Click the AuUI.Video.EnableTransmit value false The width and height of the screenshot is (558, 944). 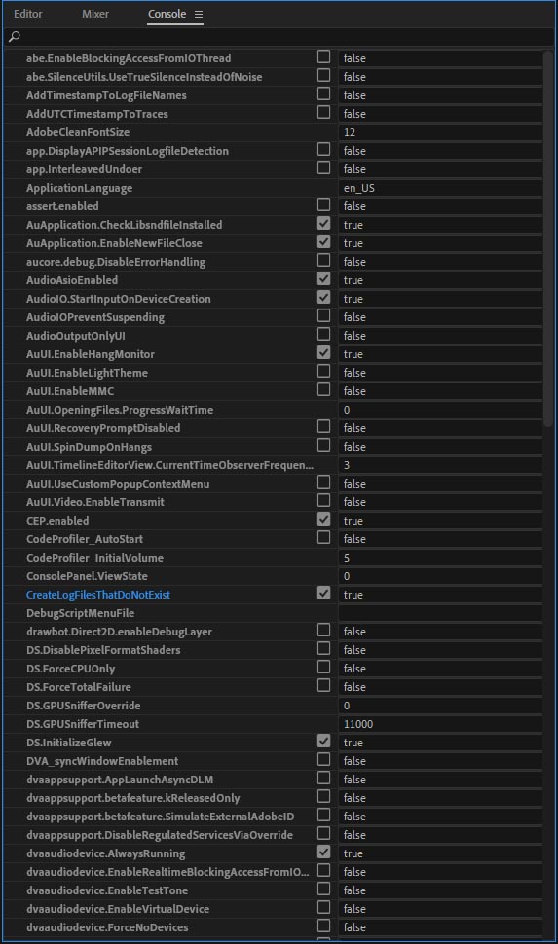440,502
